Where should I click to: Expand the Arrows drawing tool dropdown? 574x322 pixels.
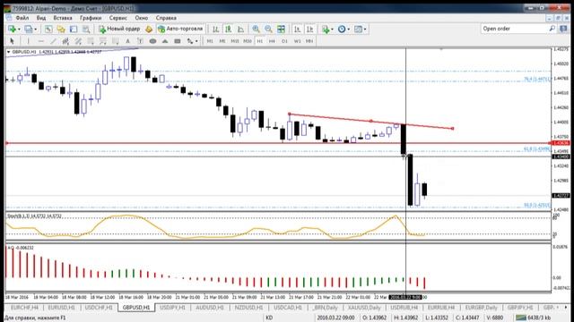click(x=196, y=41)
